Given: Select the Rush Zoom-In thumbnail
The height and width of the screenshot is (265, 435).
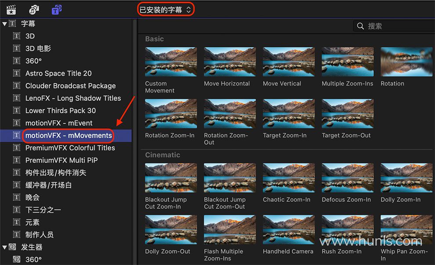Looking at the screenshot, I should (x=348, y=229).
